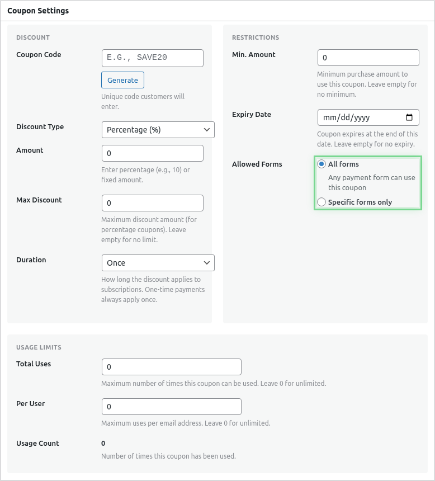
Task: Enable restricting coupon to specific forms
Action: [x=321, y=202]
